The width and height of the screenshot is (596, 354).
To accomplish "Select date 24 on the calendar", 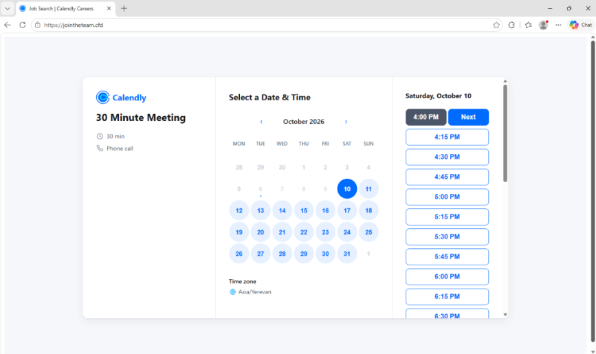I will pos(347,232).
